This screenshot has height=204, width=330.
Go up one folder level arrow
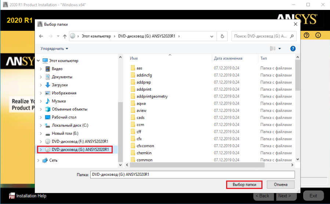[65, 36]
